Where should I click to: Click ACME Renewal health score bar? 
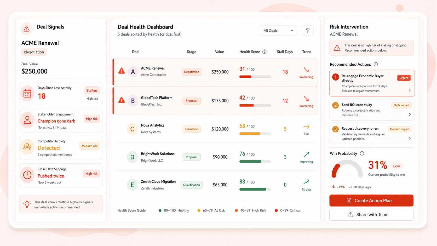(x=255, y=77)
